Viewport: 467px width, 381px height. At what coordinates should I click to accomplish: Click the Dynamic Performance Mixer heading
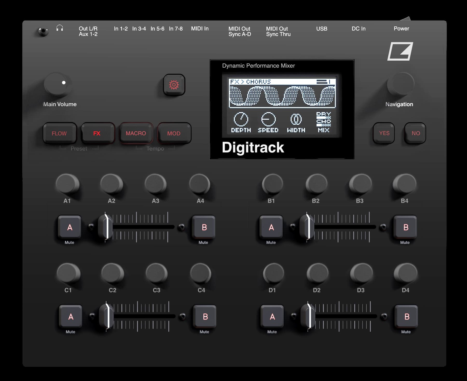[258, 66]
